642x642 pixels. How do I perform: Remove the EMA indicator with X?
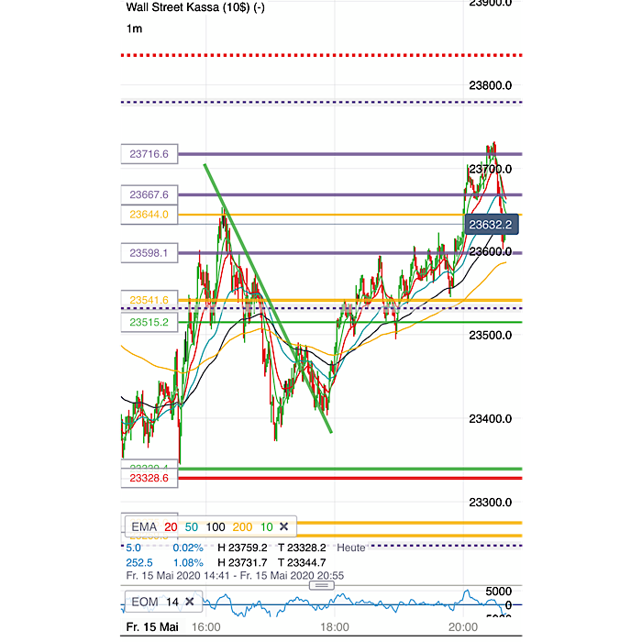point(283,526)
